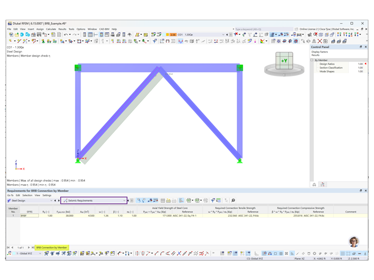Click the keyword search field
The width and height of the screenshot is (374, 280).
tap(264, 29)
